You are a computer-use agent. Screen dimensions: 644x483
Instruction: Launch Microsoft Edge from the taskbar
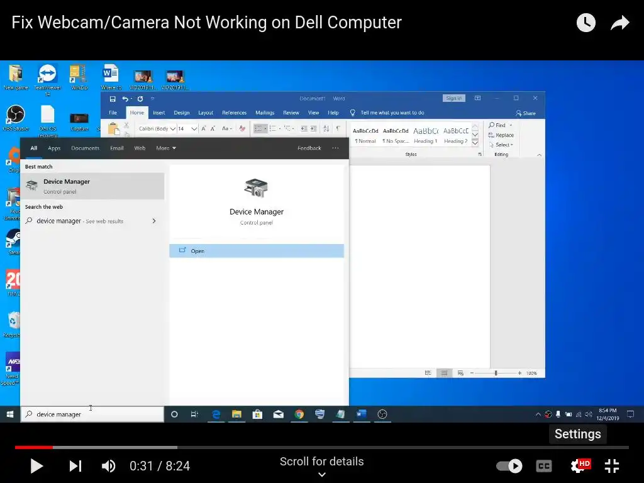pyautogui.click(x=216, y=414)
